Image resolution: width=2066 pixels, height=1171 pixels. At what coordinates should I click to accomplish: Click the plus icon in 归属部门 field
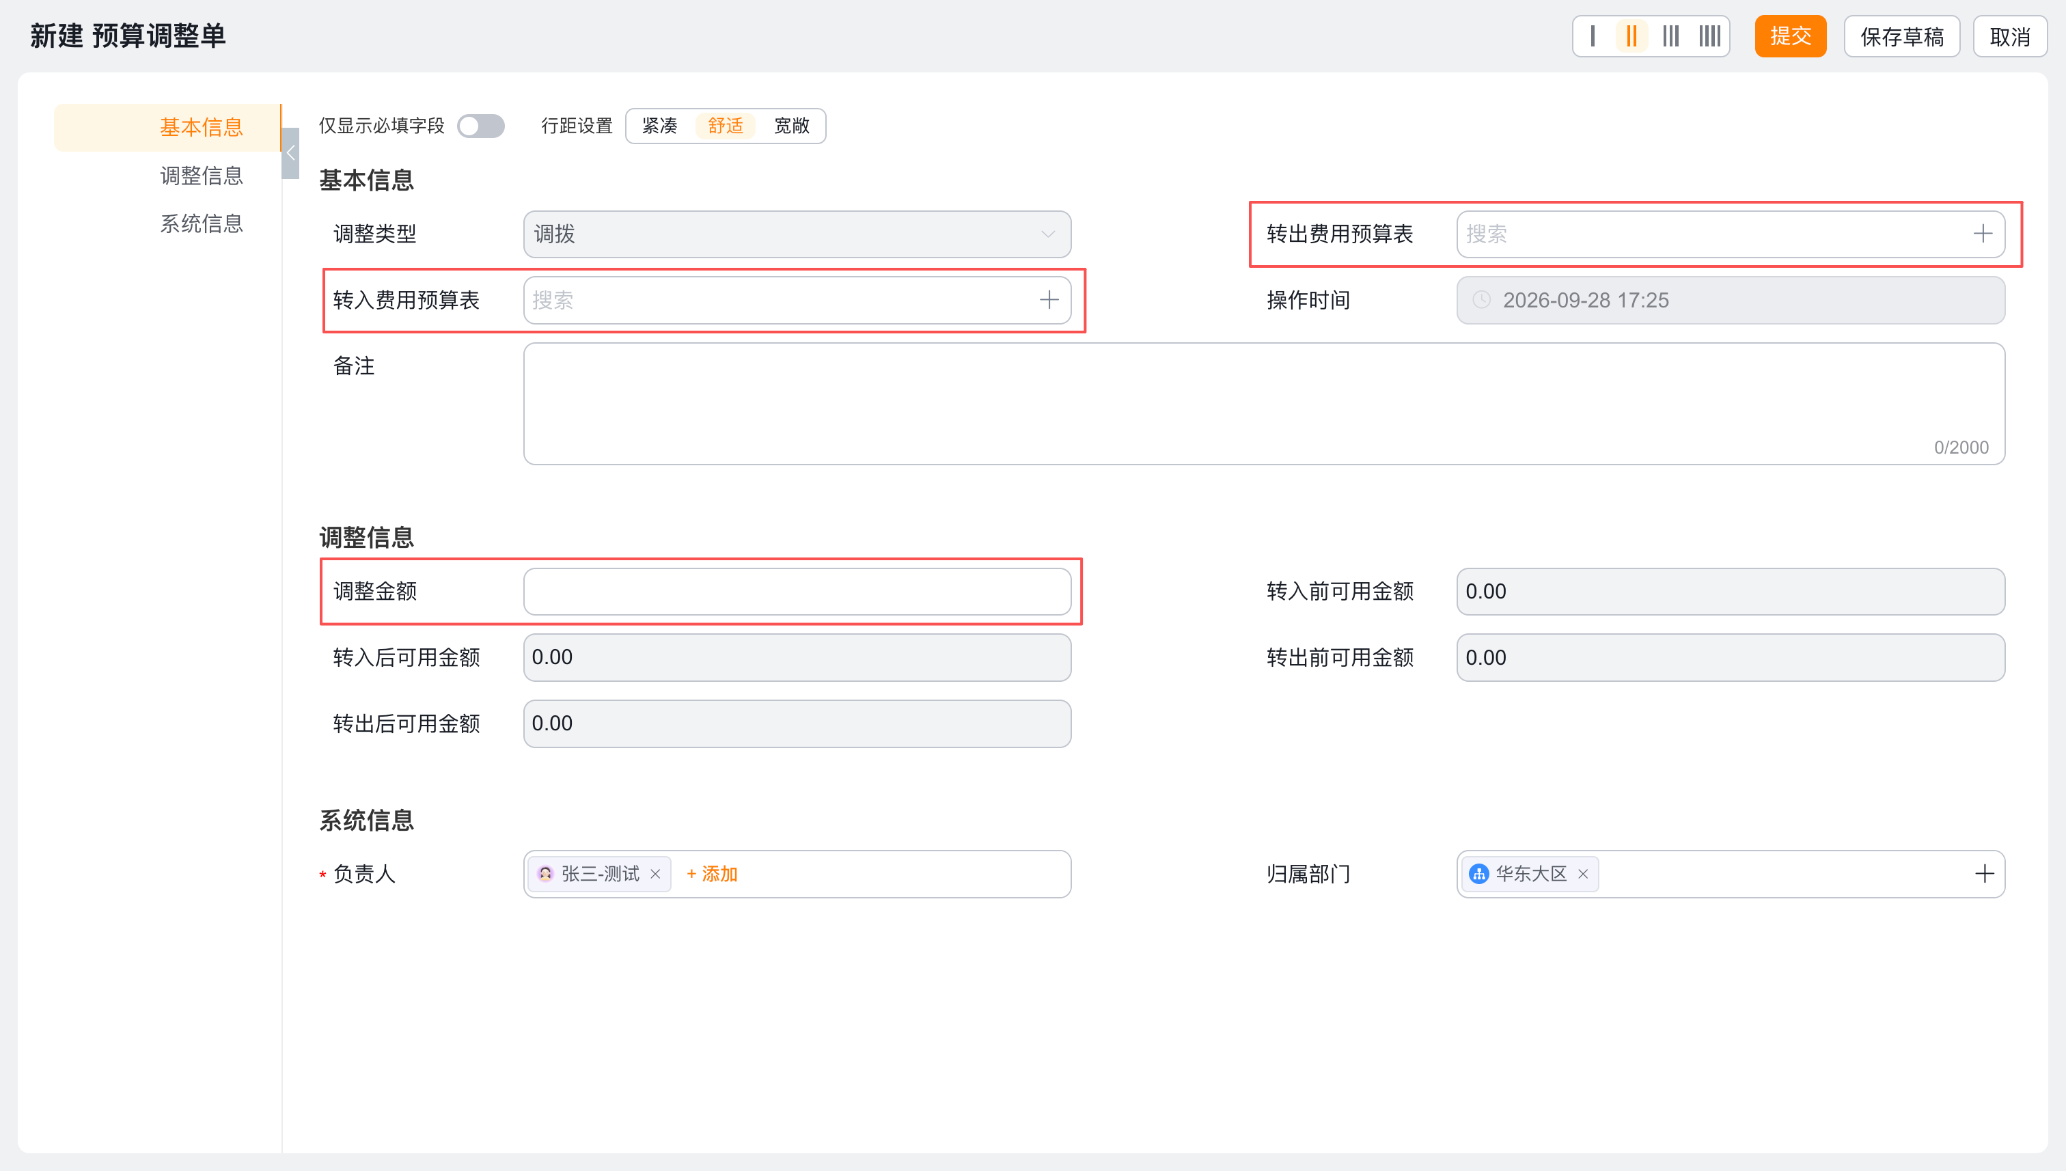(1984, 873)
